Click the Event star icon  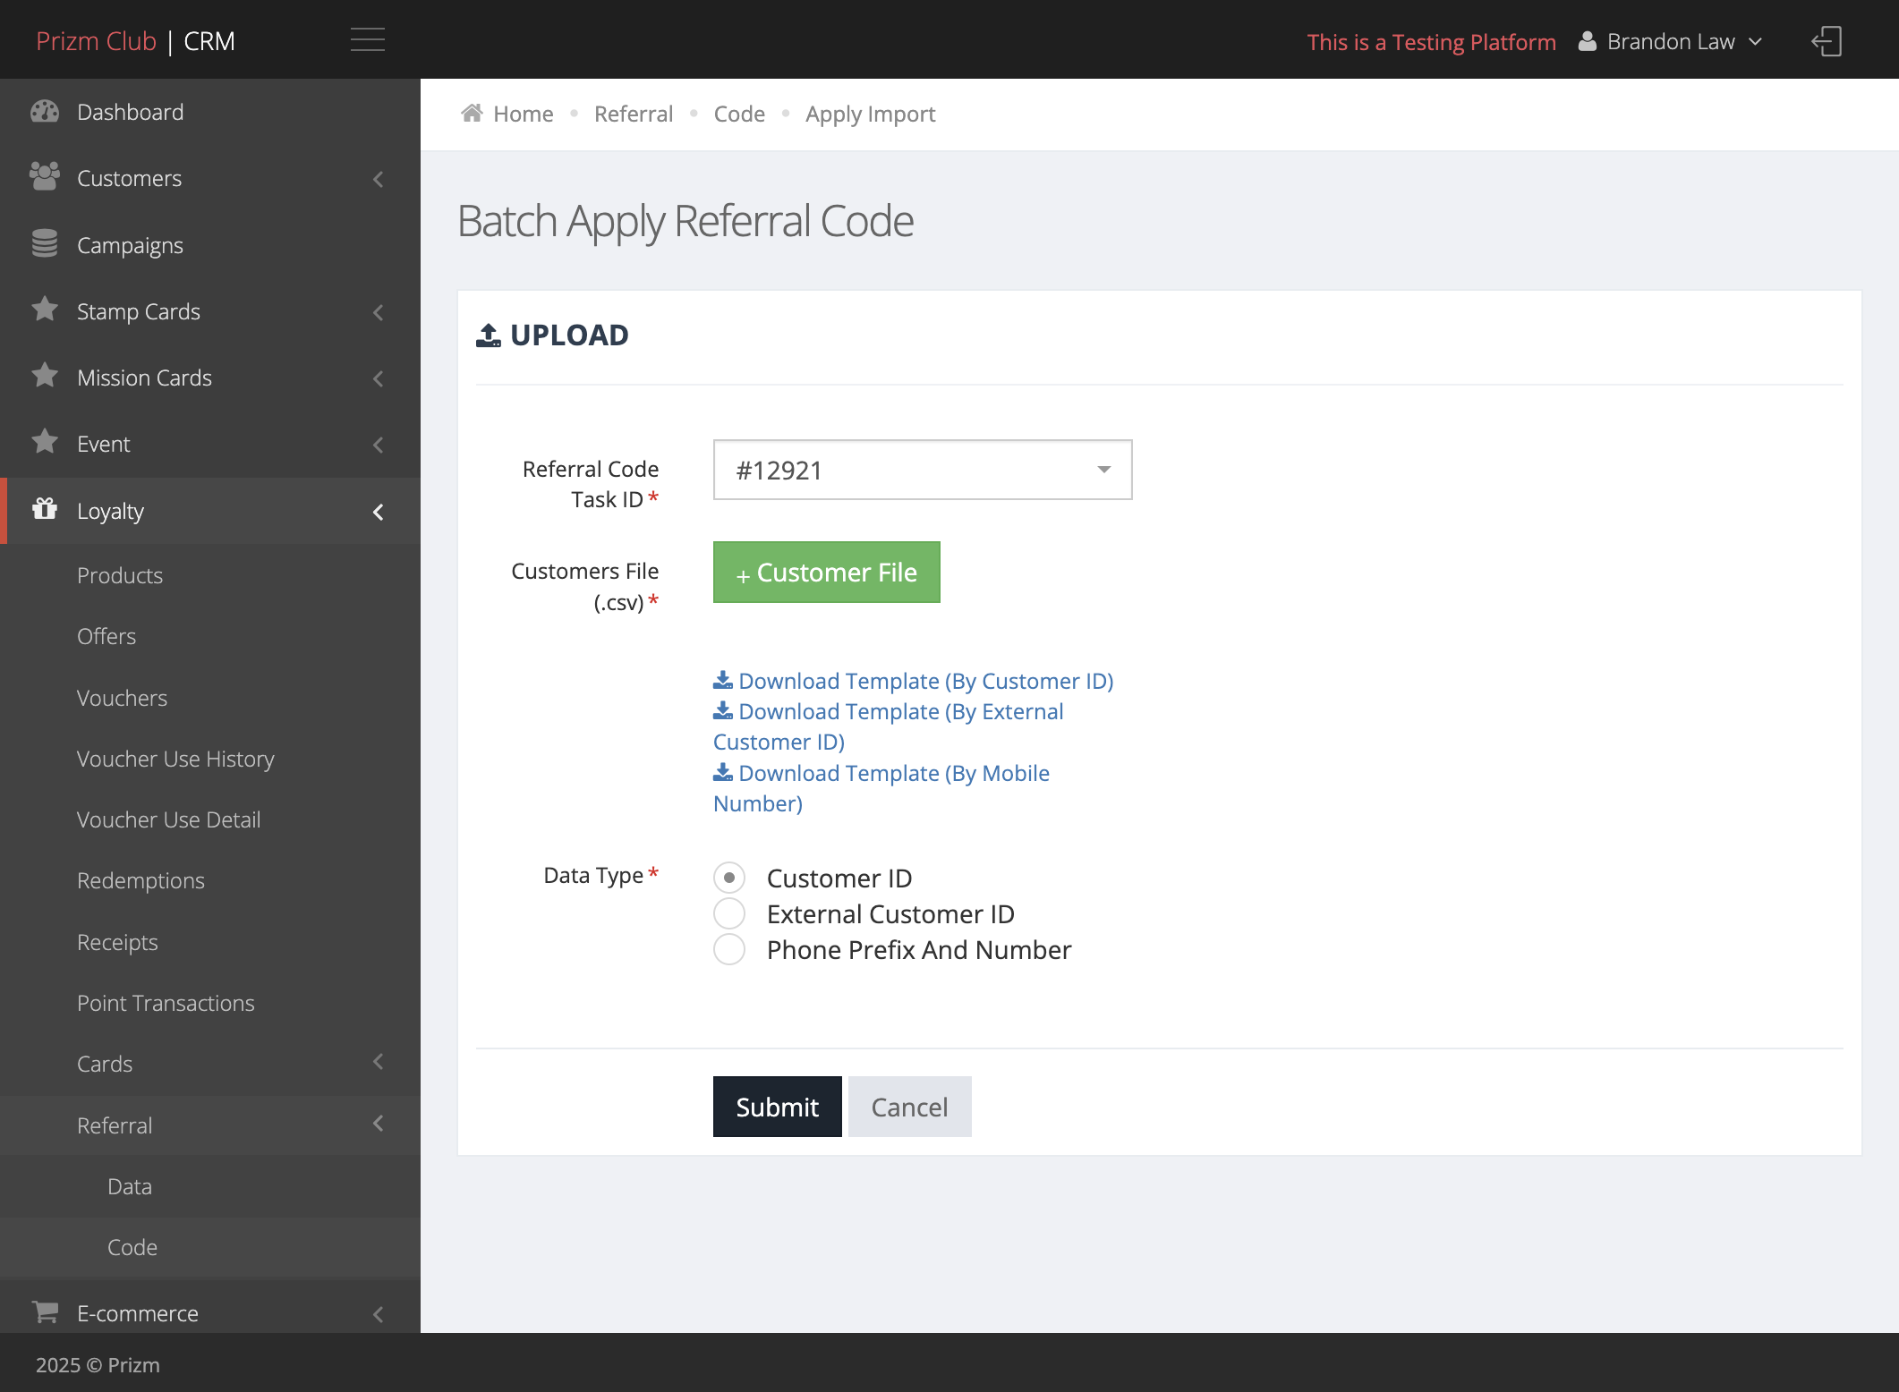(44, 442)
